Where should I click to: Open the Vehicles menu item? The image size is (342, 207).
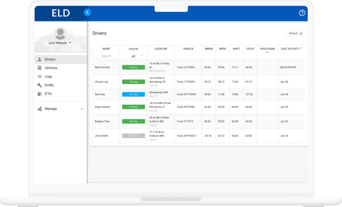(51, 68)
